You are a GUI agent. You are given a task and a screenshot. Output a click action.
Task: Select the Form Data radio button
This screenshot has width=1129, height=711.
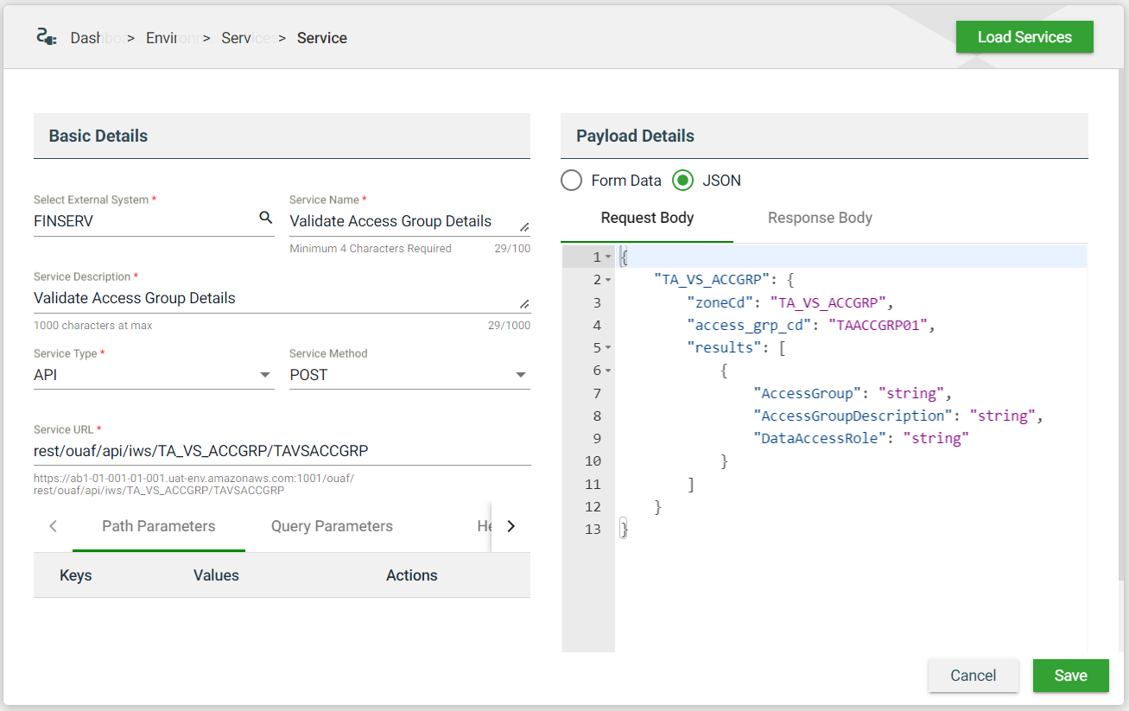(x=571, y=181)
